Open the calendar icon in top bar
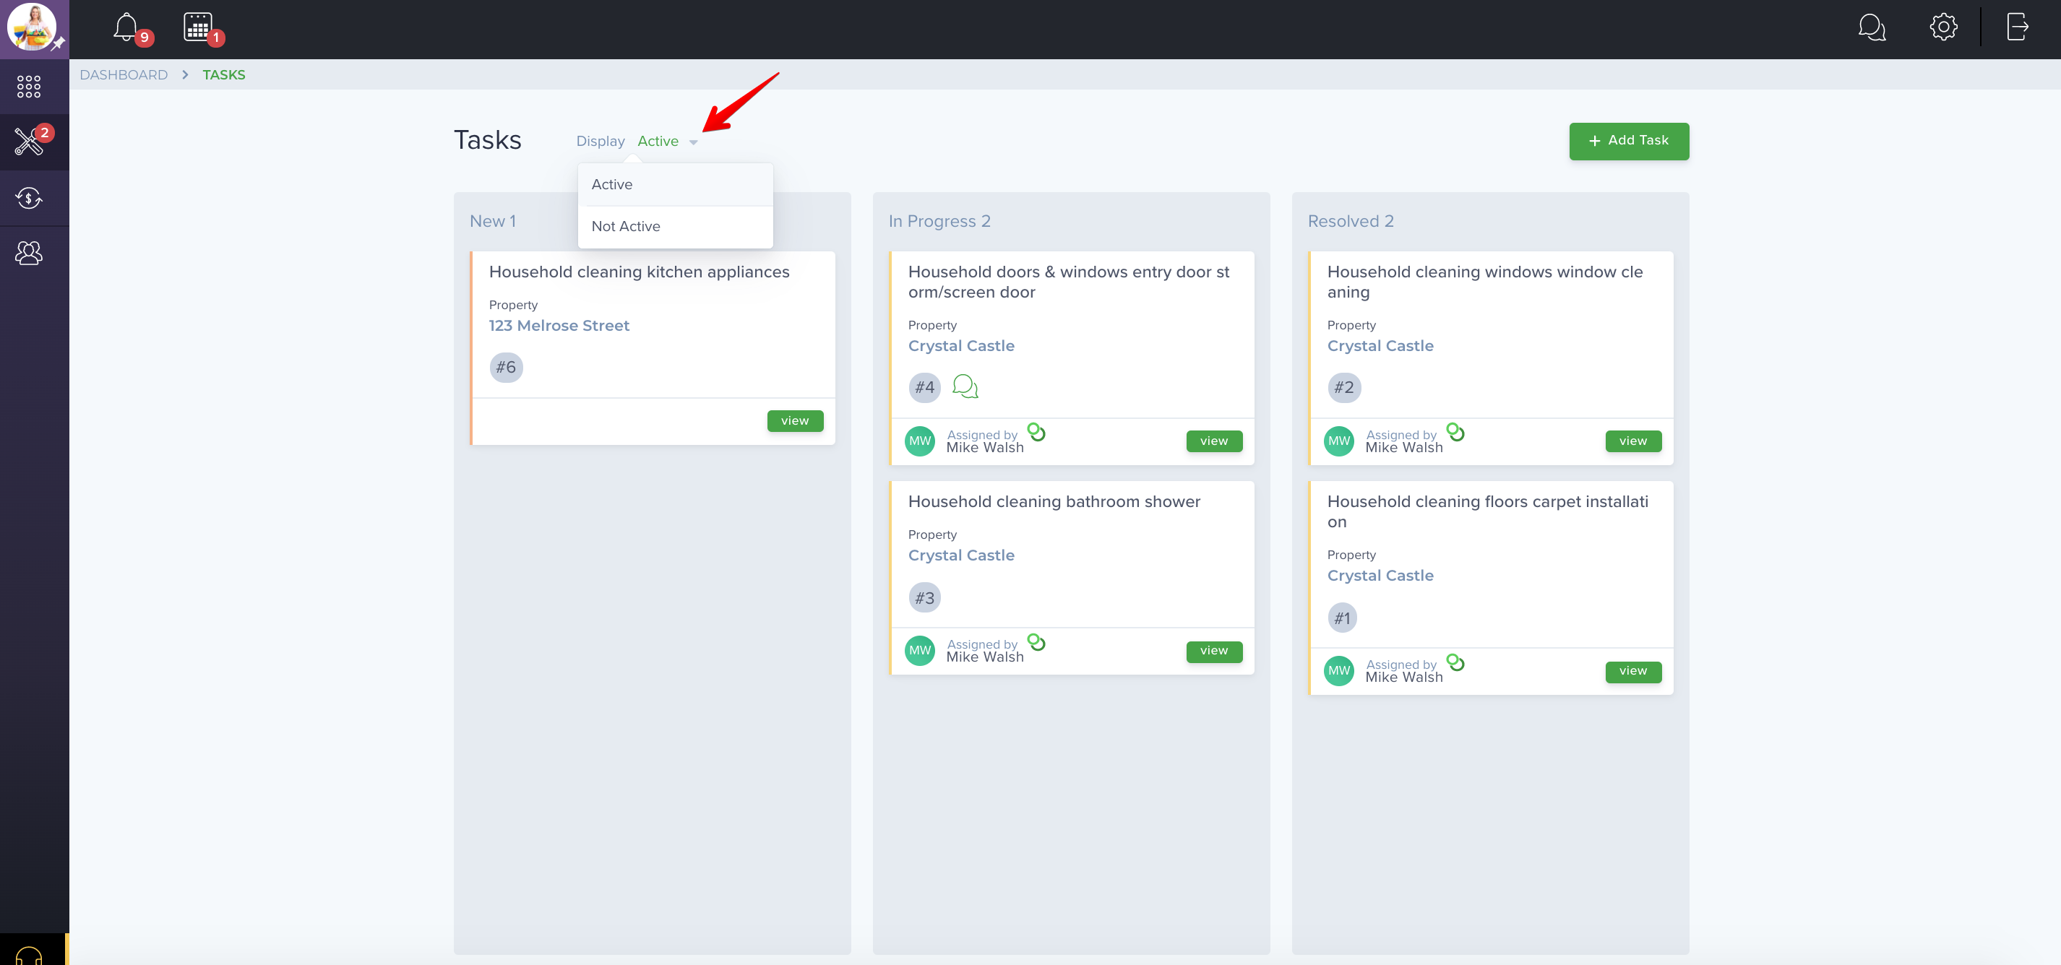This screenshot has height=965, width=2061. coord(197,27)
